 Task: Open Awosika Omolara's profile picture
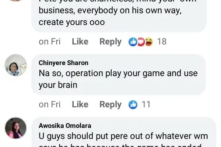(15, 128)
